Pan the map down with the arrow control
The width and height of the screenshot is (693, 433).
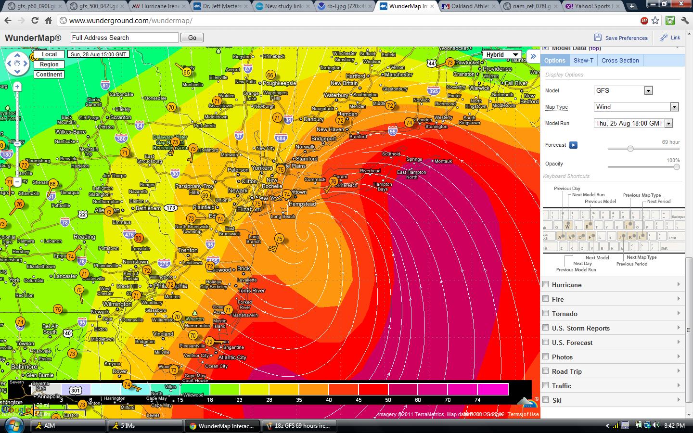pyautogui.click(x=17, y=72)
